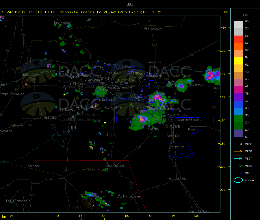Image resolution: width=260 pixels, height=220 pixels.
Task: Click the 'Los_Toldos' map label
Action: pyautogui.click(x=115, y=166)
